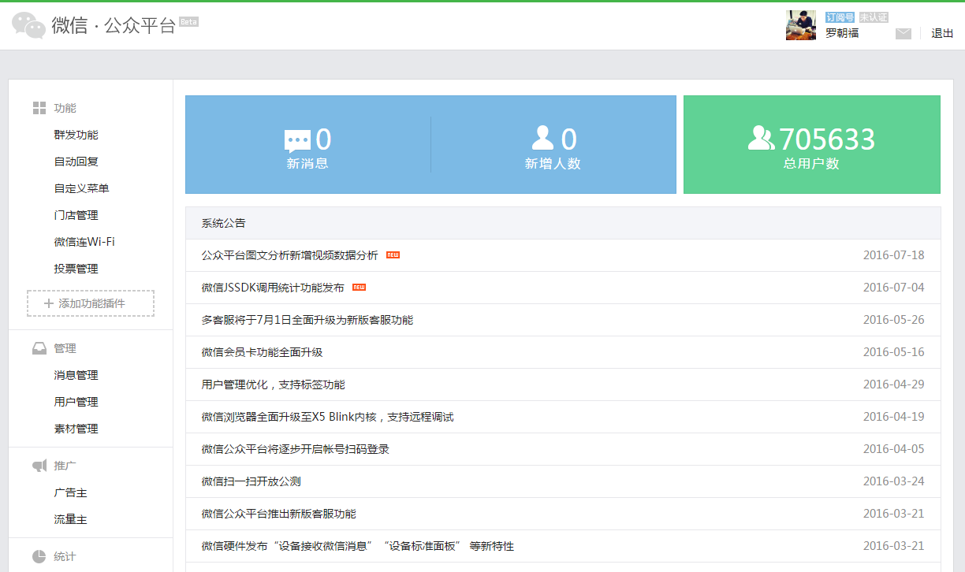Screen dimensions: 965x572
Task: Click 微信·公众平台 title text
Action: click(114, 25)
